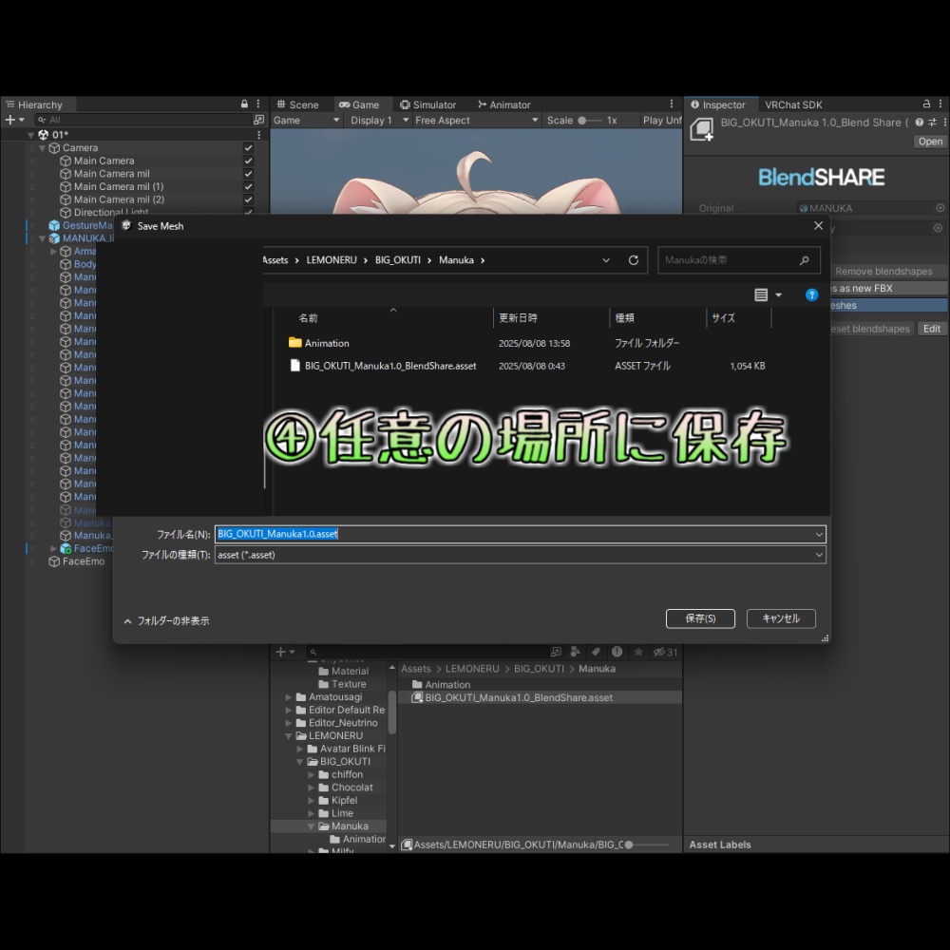This screenshot has height=950, width=950.
Task: Open Game view mode dropdown
Action: [x=306, y=120]
